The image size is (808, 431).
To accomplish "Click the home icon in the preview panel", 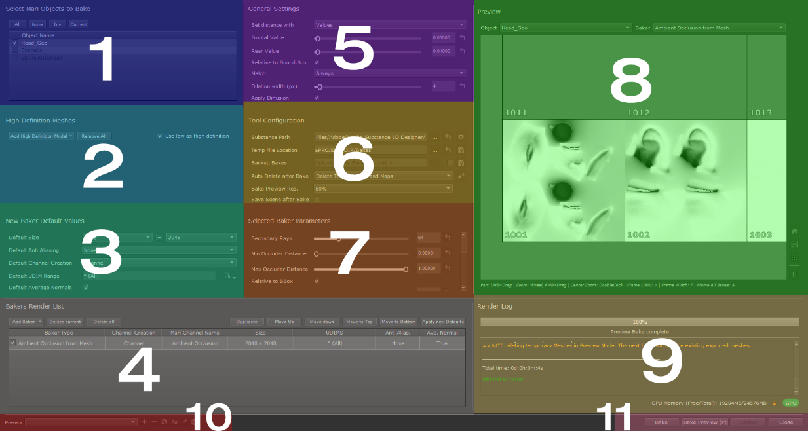I will tap(794, 231).
